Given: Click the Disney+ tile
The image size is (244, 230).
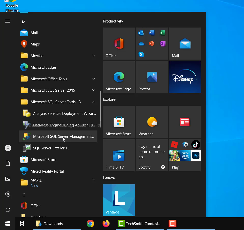Looking at the screenshot, I should [185, 77].
